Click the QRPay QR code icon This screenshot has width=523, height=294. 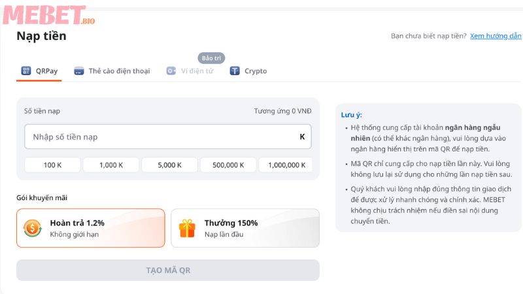[x=25, y=71]
